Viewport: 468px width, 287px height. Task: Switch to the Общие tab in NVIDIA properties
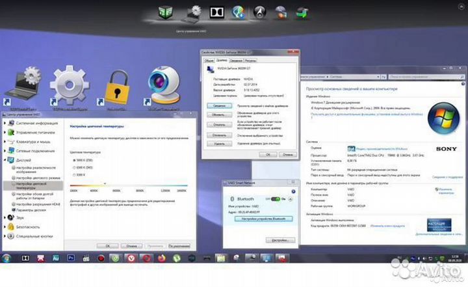209,61
